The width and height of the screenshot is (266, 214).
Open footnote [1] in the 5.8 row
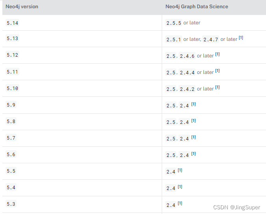(x=194, y=120)
